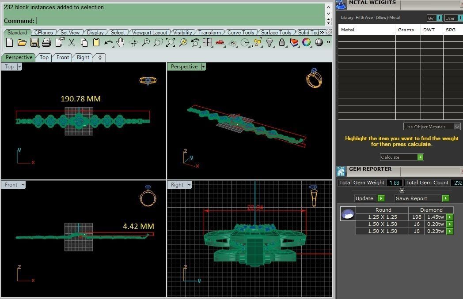Click the 198 count cell
This screenshot has height=299, width=463.
coord(417,217)
